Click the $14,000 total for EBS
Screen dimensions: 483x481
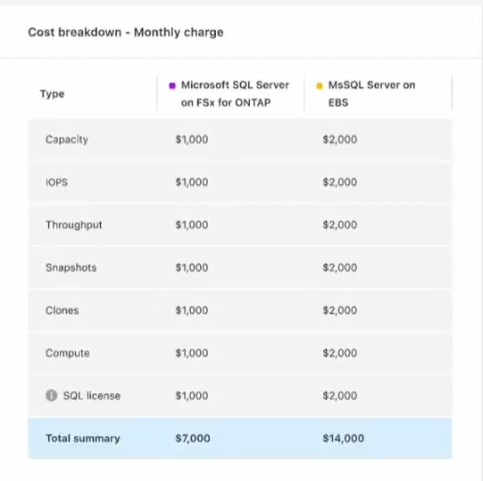pyautogui.click(x=342, y=438)
